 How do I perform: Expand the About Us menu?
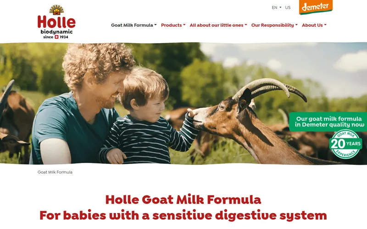coord(314,25)
